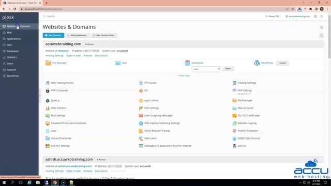Follow ashish.accuwebtraining.com/ website link

click(x=75, y=166)
